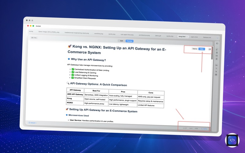Open the demo.gif tab
This screenshot has width=245, height=153.
(x=158, y=35)
